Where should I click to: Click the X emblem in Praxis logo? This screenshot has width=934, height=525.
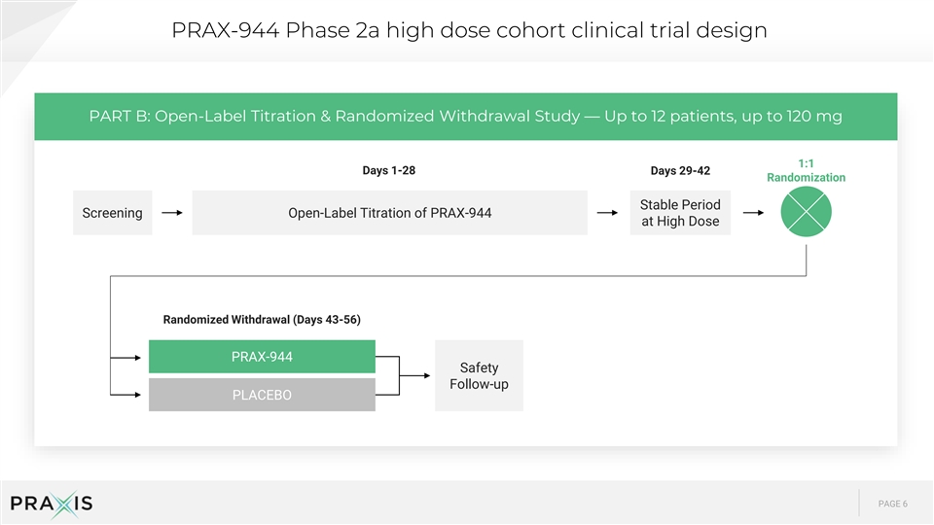click(64, 505)
